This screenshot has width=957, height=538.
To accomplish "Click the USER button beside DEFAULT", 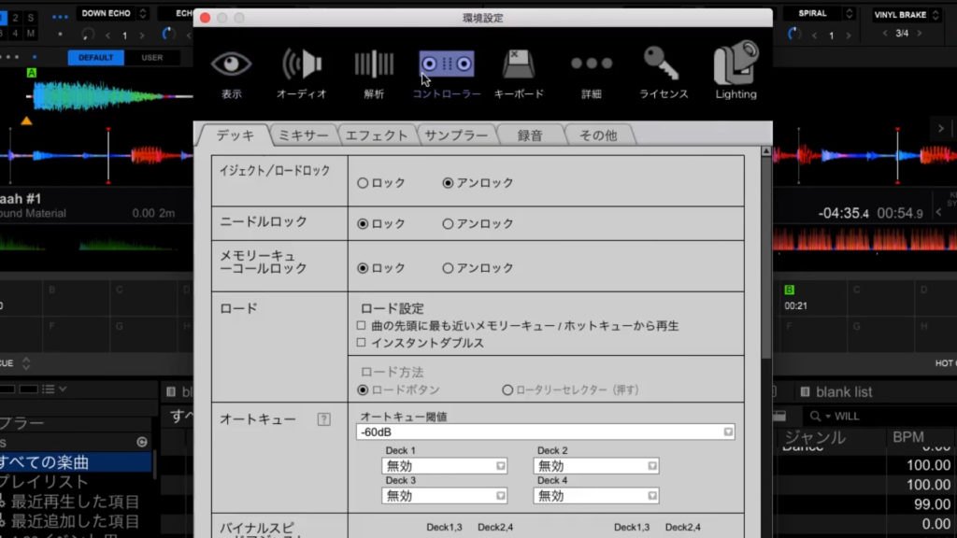I will (151, 58).
